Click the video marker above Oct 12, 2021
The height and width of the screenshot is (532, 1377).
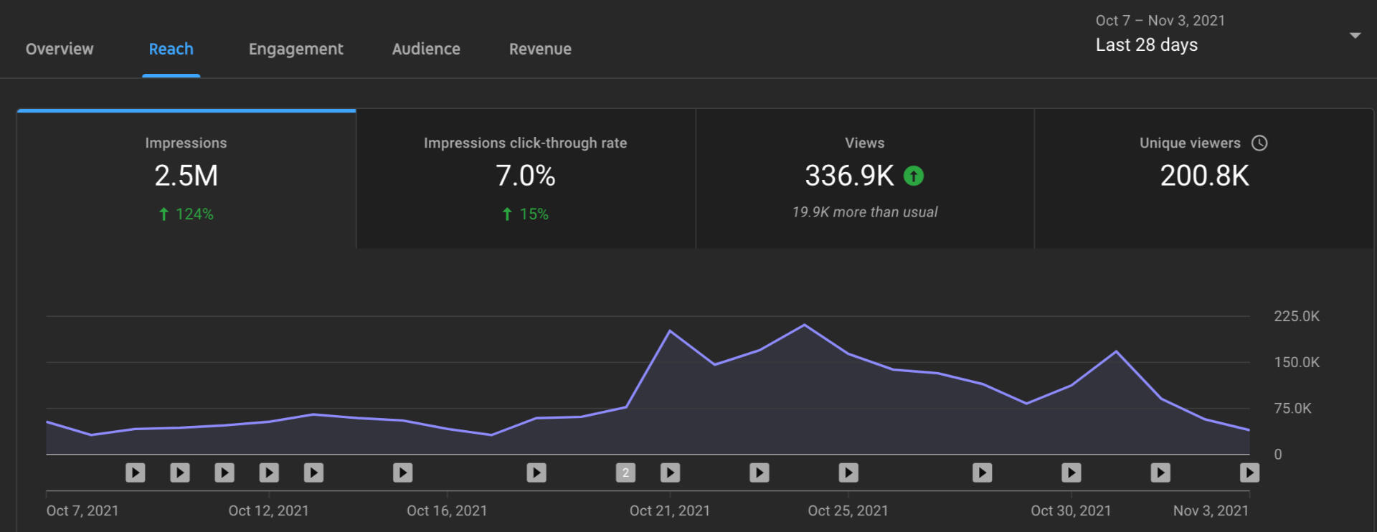(x=269, y=472)
